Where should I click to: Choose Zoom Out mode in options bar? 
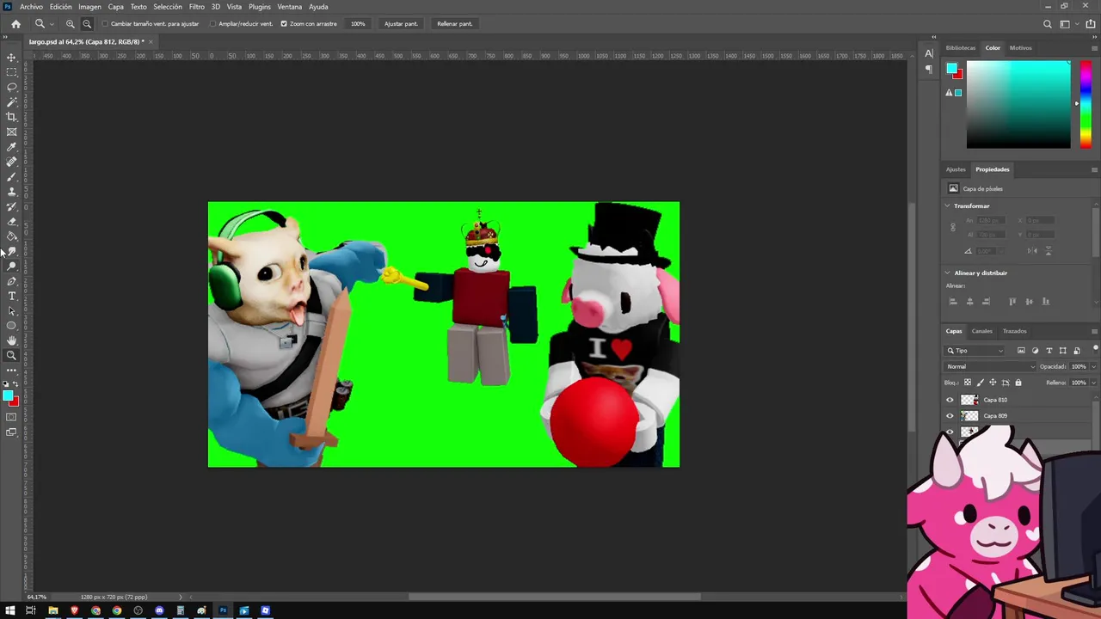coord(87,24)
